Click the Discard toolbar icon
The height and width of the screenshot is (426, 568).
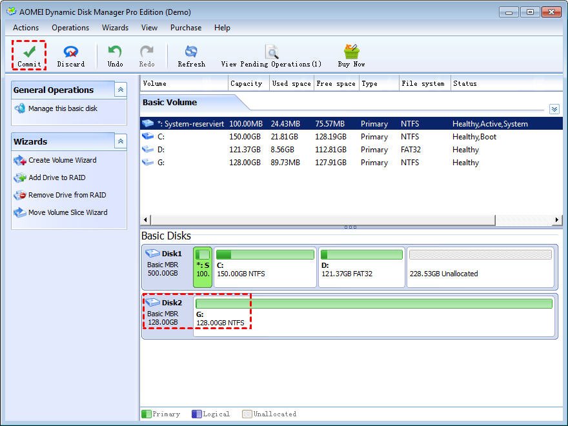click(x=70, y=52)
